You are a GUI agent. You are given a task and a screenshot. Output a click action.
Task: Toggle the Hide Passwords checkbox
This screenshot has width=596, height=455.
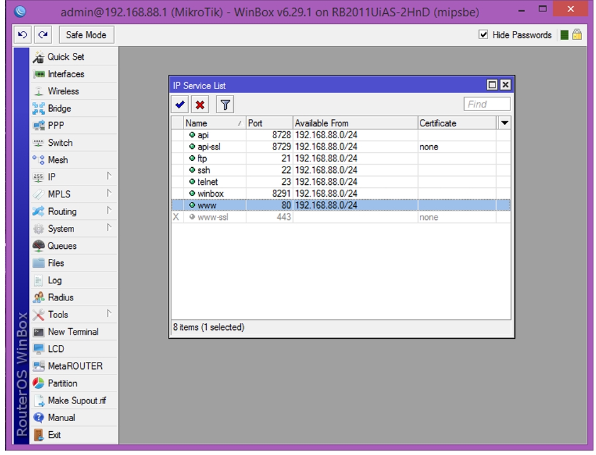[483, 35]
